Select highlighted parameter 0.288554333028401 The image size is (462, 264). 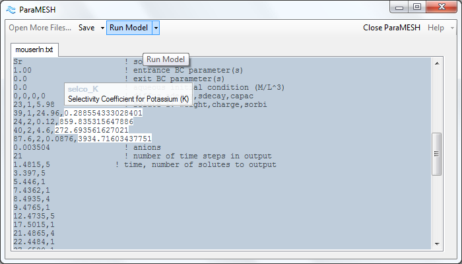(x=103, y=113)
